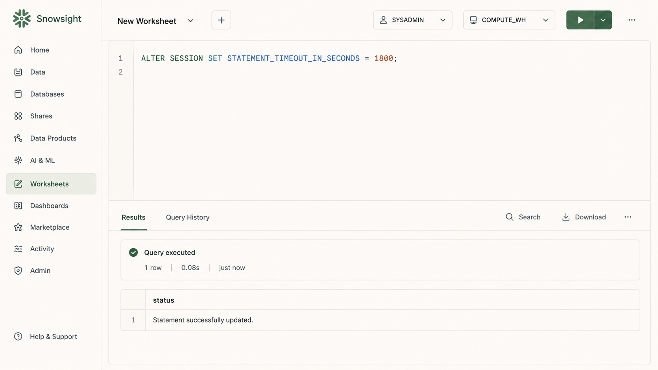Click the warehouse monitor icon in COMPUTE_WH

point(473,20)
